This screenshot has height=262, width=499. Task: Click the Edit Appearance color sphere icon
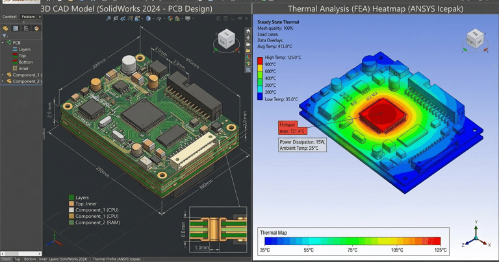170,19
